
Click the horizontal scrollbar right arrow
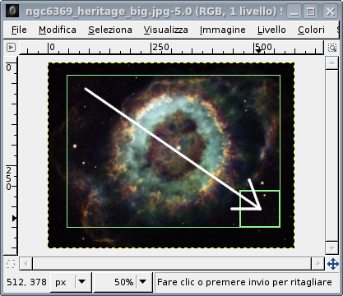point(318,264)
